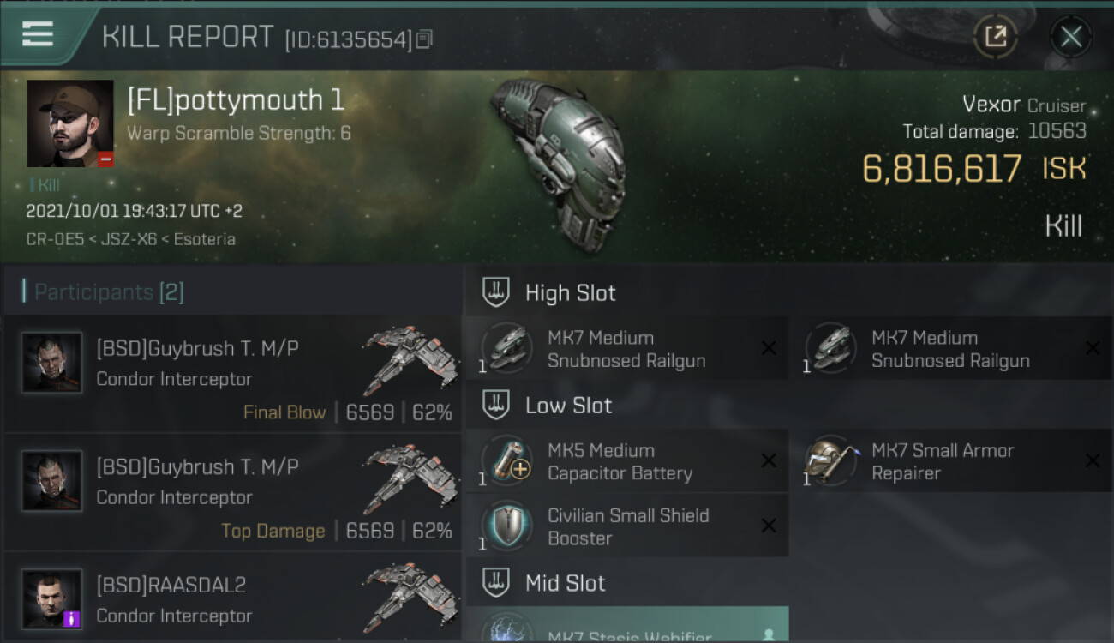The image size is (1114, 643).
Task: Open RAASDAL2 participant portrait
Action: [51, 598]
